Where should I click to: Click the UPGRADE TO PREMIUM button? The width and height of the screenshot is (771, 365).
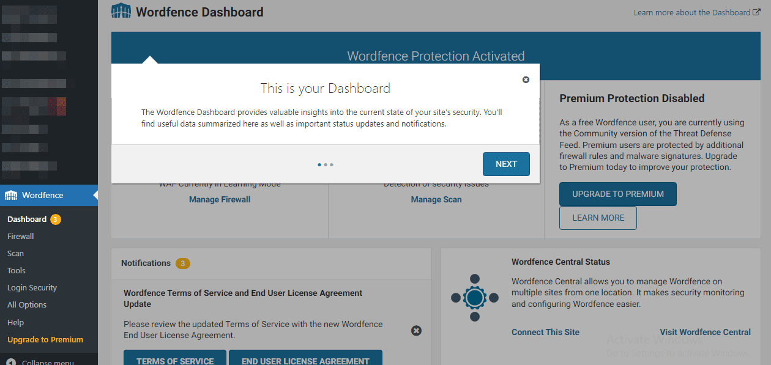[x=618, y=194]
